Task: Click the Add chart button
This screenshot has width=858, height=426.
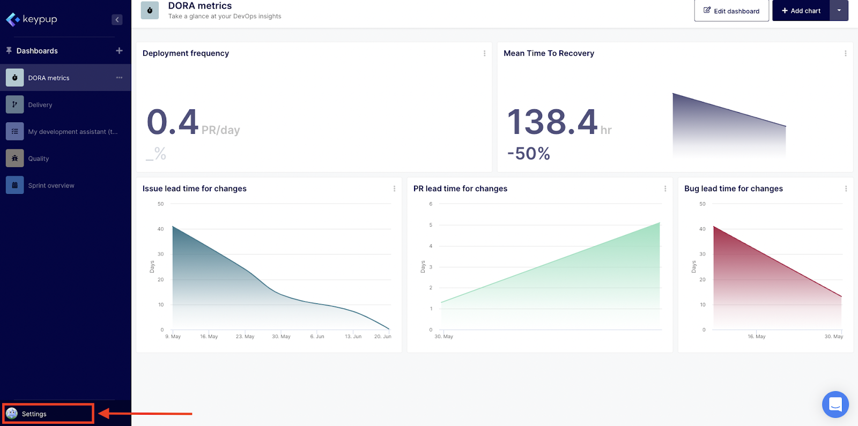Action: (801, 11)
